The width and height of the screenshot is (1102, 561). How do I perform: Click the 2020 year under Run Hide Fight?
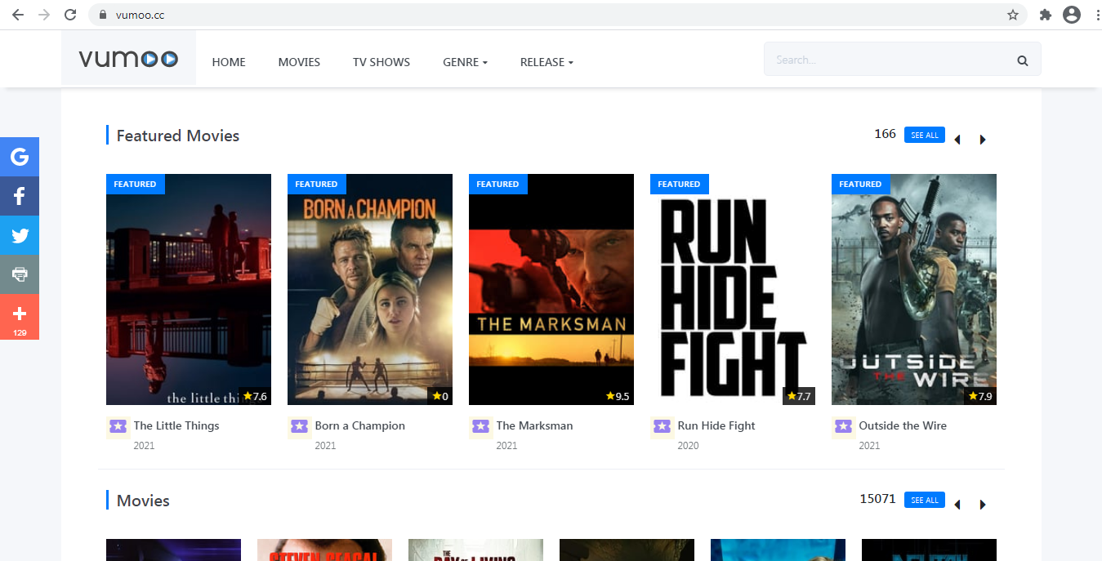tap(689, 446)
